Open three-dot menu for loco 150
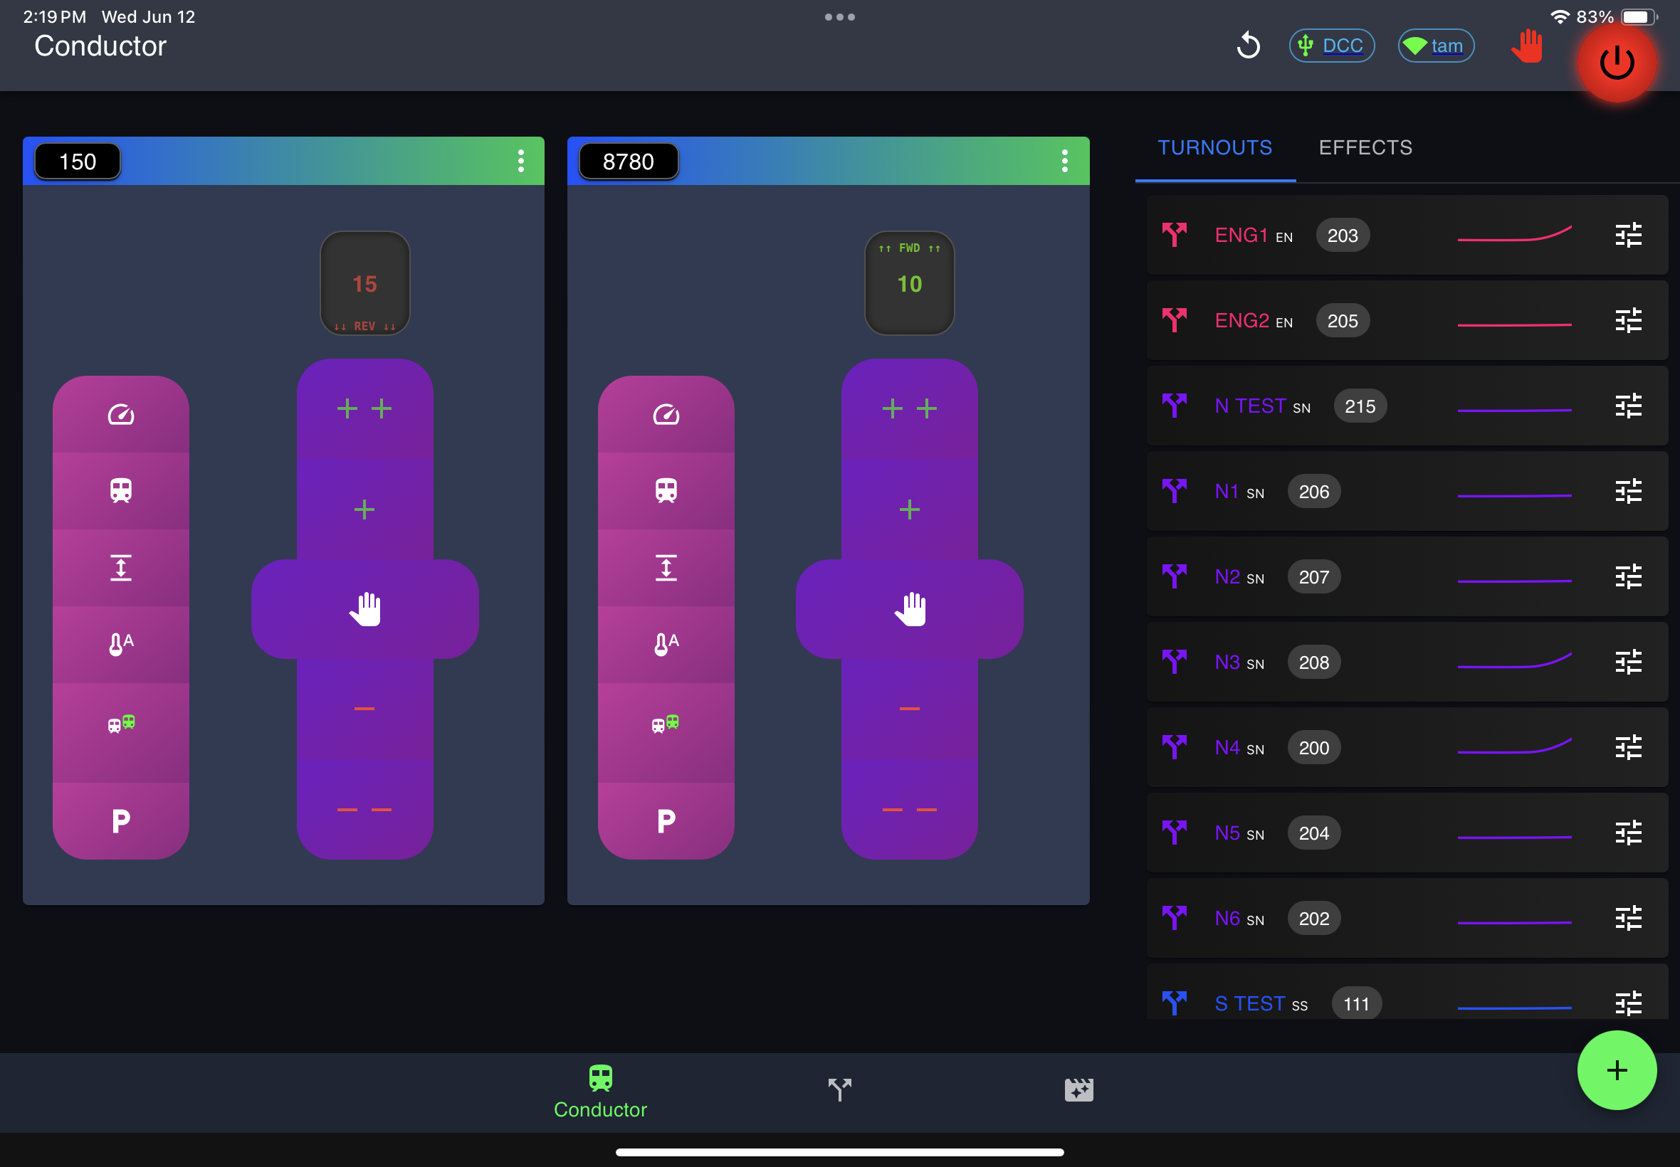The image size is (1680, 1167). point(521,161)
